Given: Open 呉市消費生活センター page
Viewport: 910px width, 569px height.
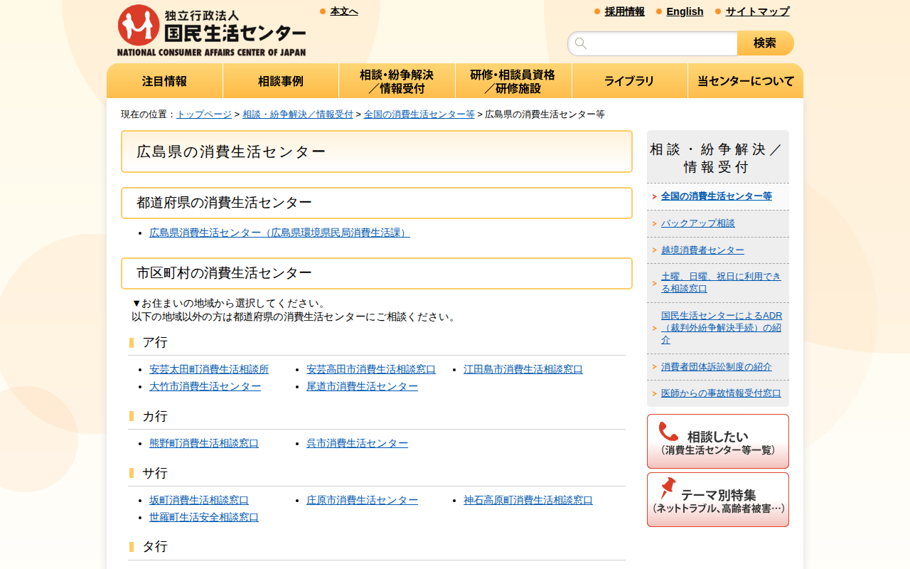Looking at the screenshot, I should [x=357, y=442].
